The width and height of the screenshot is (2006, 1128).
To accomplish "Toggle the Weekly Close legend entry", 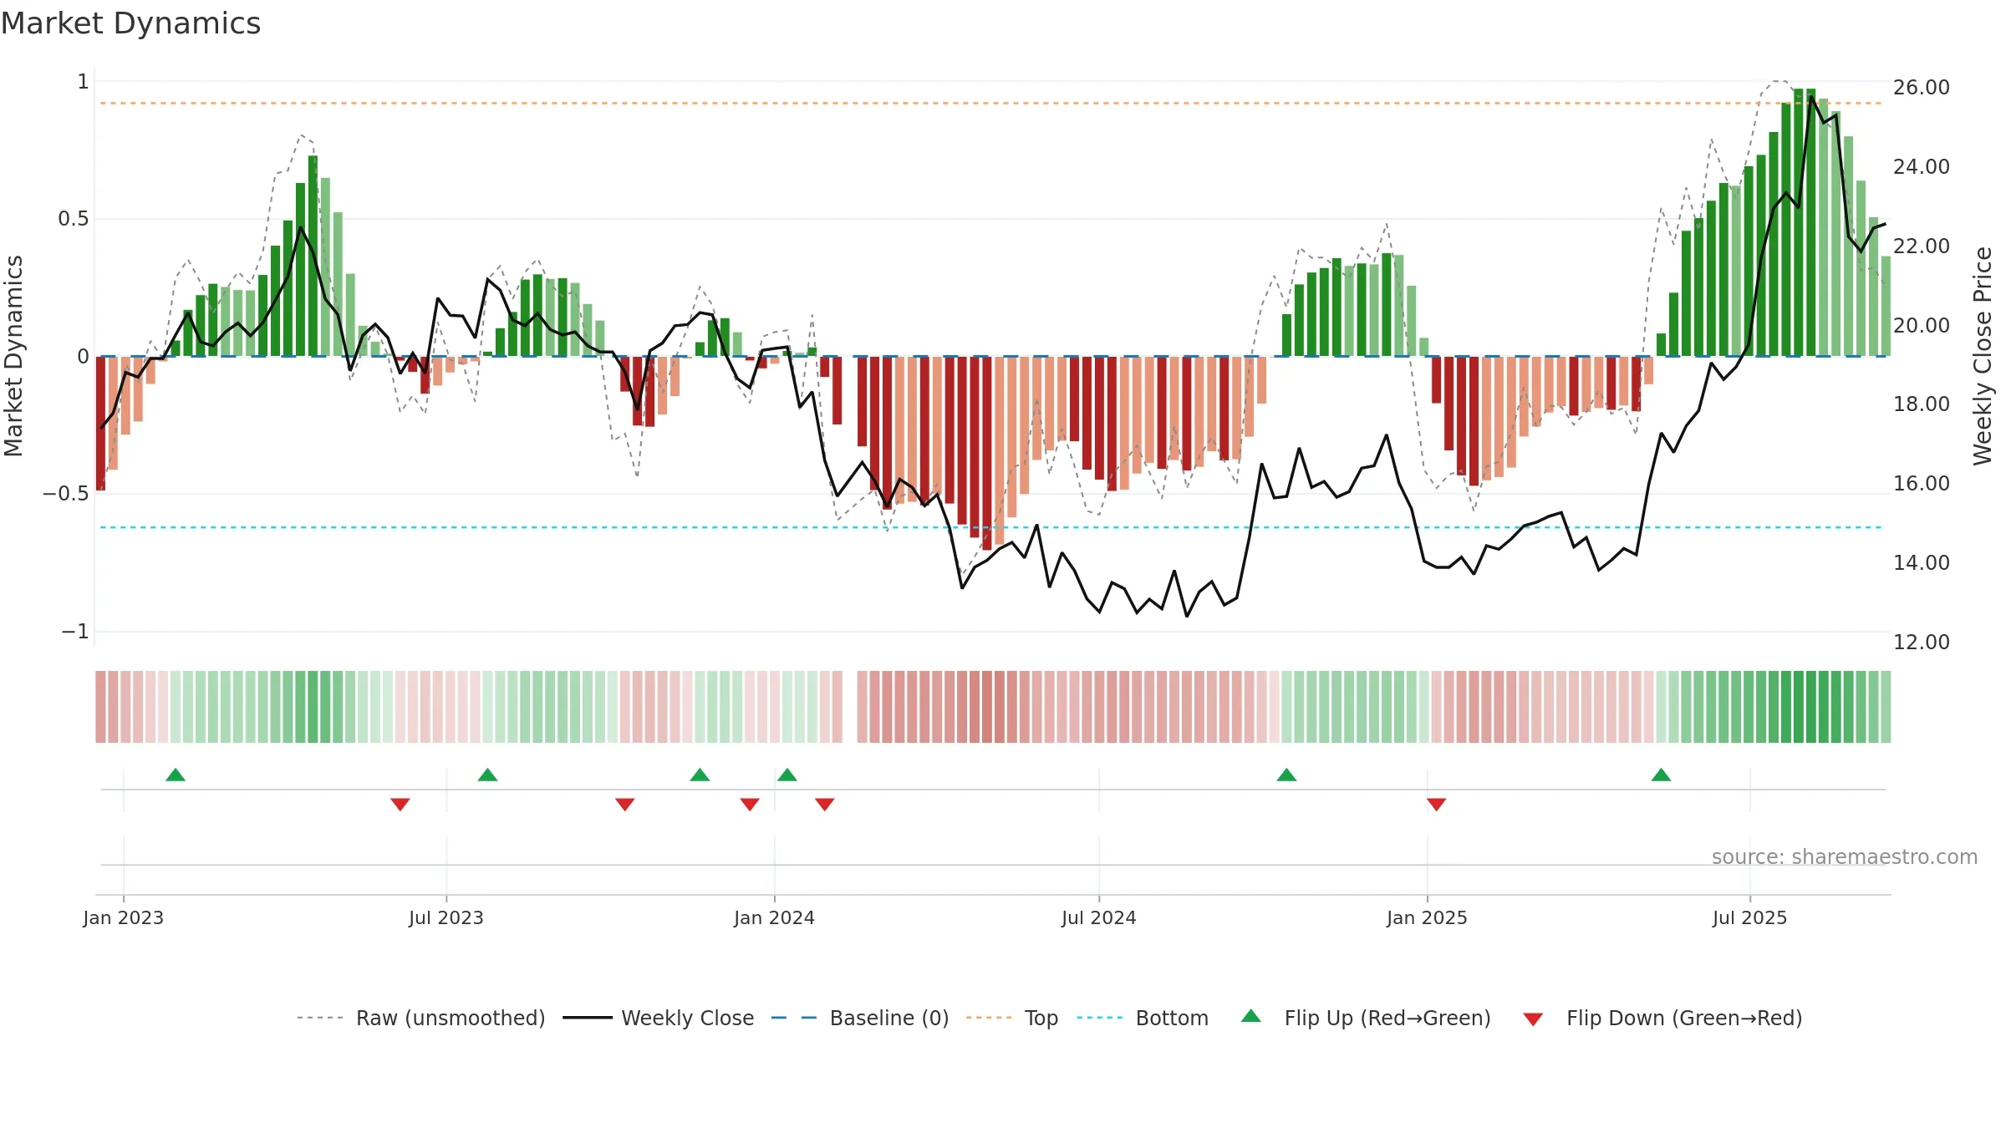I will (x=688, y=1018).
